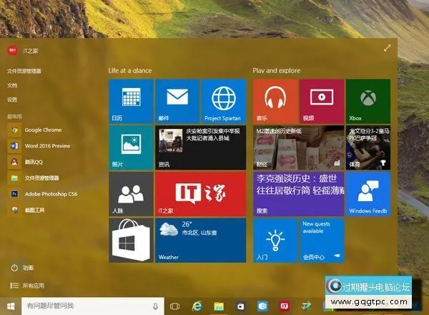Open the Calendar (日历) tile
429x315 pixels.
point(131,101)
